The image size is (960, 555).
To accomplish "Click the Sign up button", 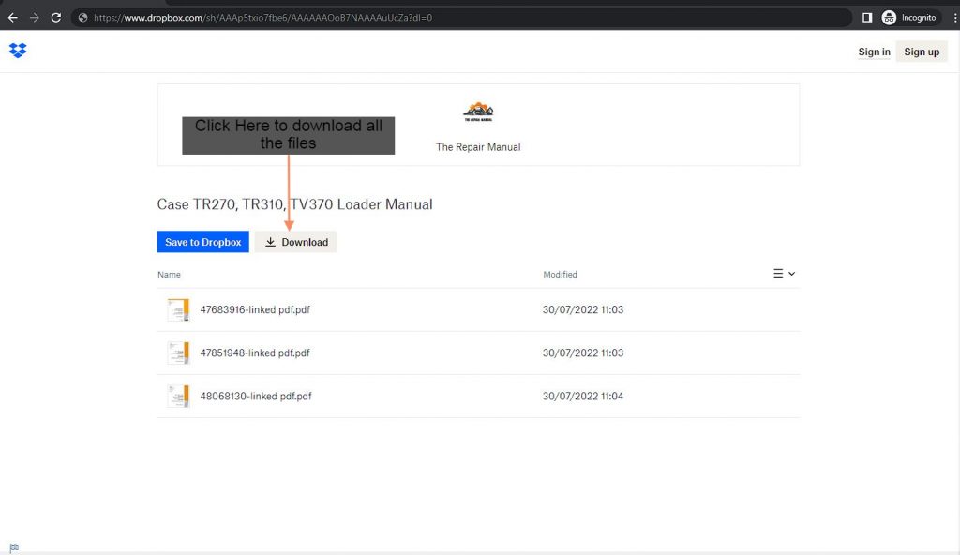I will click(x=922, y=52).
